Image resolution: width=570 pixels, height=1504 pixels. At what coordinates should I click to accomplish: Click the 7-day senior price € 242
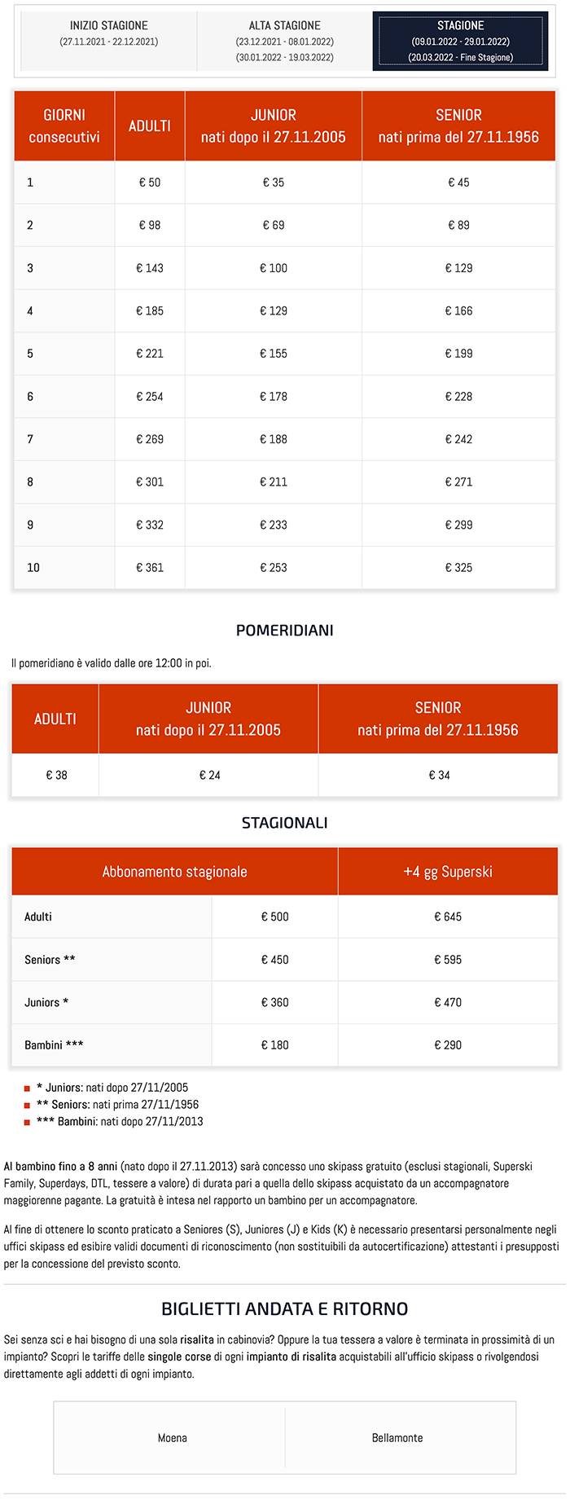458,439
